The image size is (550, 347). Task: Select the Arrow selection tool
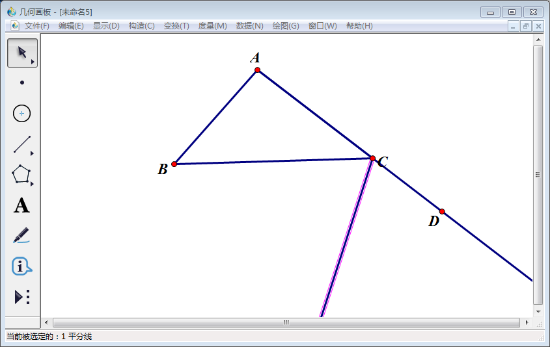(22, 53)
